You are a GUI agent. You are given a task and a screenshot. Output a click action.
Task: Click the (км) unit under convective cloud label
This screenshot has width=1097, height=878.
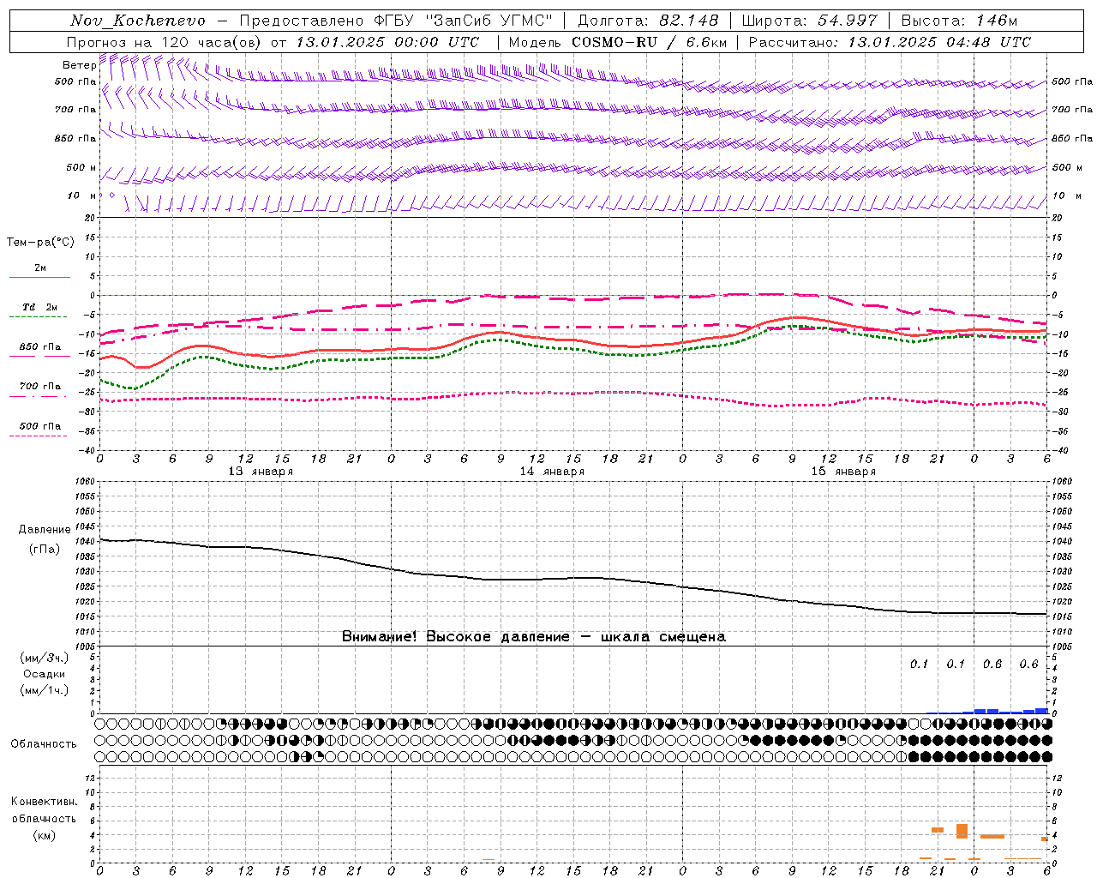tap(44, 835)
